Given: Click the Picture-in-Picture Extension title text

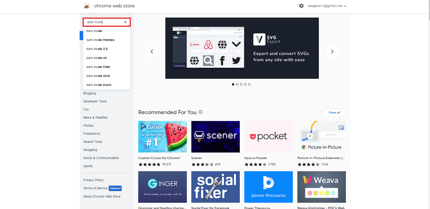Looking at the screenshot, I should 321,158.
